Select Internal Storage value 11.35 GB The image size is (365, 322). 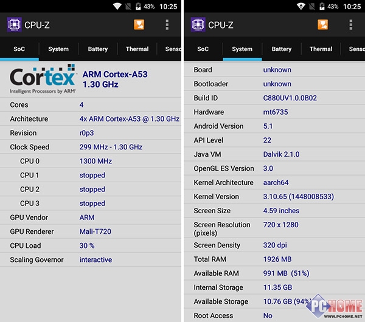(277, 287)
